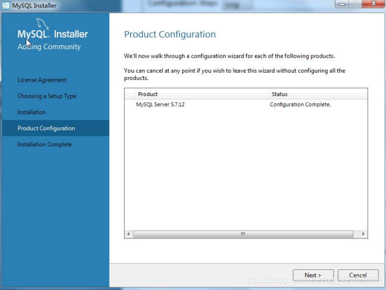The width and height of the screenshot is (386, 290).
Task: Select the Product Configuration step
Action: tap(56, 129)
